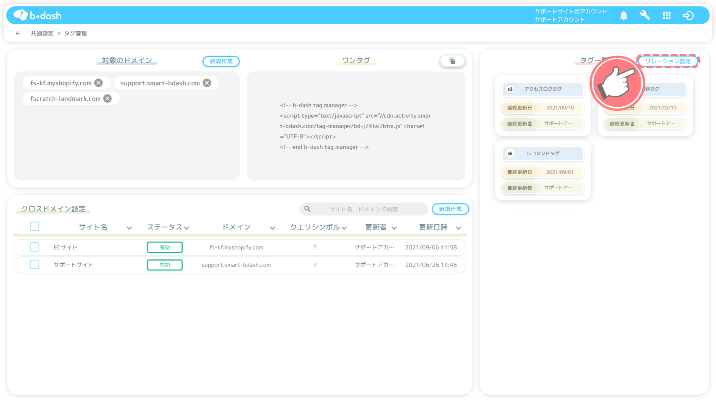This screenshot has width=716, height=402.
Task: Open リレーション設定
Action: click(x=668, y=61)
